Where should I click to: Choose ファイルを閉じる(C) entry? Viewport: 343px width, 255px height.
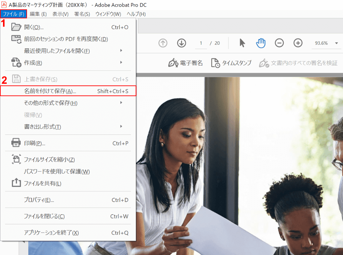point(68,216)
